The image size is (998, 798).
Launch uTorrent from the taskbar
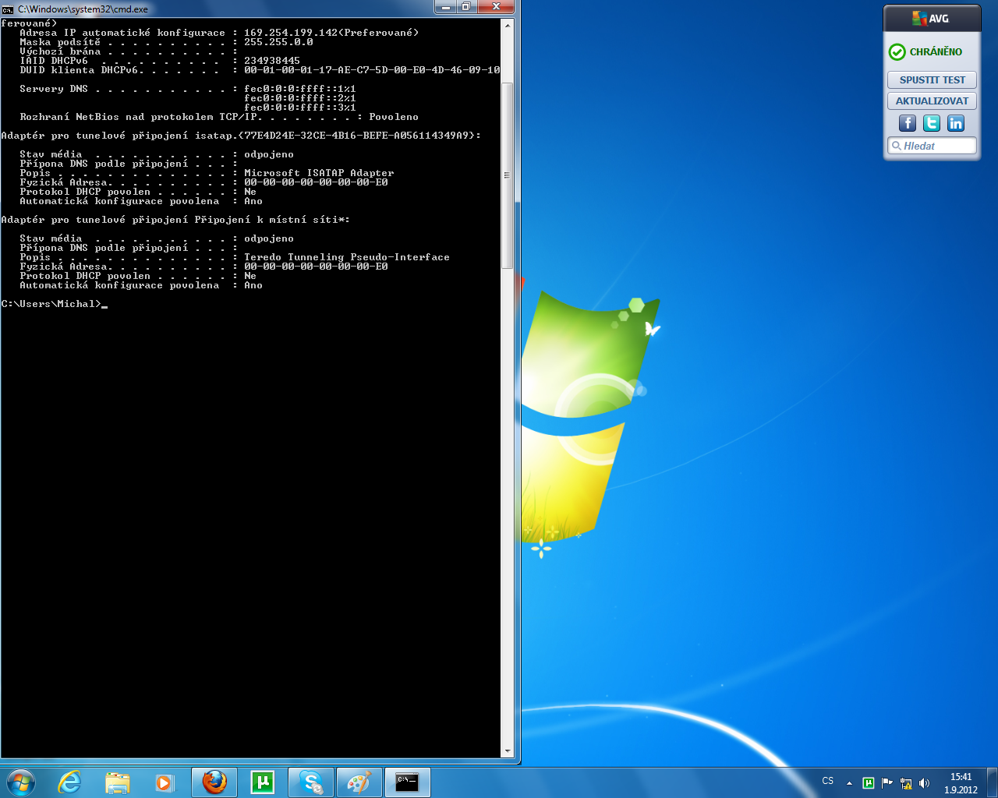click(x=263, y=782)
